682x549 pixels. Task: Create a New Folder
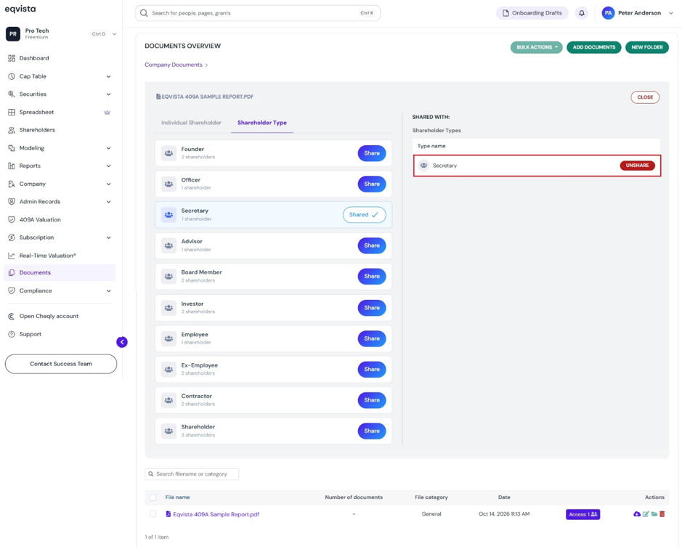pos(647,47)
